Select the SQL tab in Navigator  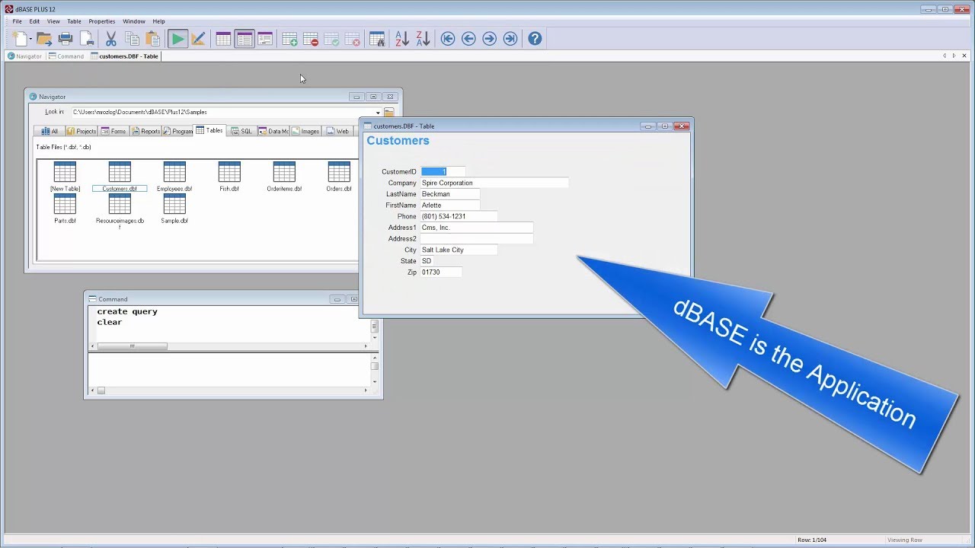coord(241,131)
